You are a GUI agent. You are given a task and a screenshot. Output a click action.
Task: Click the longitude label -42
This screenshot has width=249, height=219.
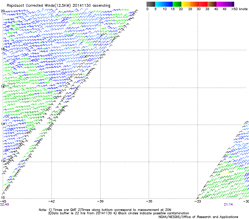pos(51,201)
